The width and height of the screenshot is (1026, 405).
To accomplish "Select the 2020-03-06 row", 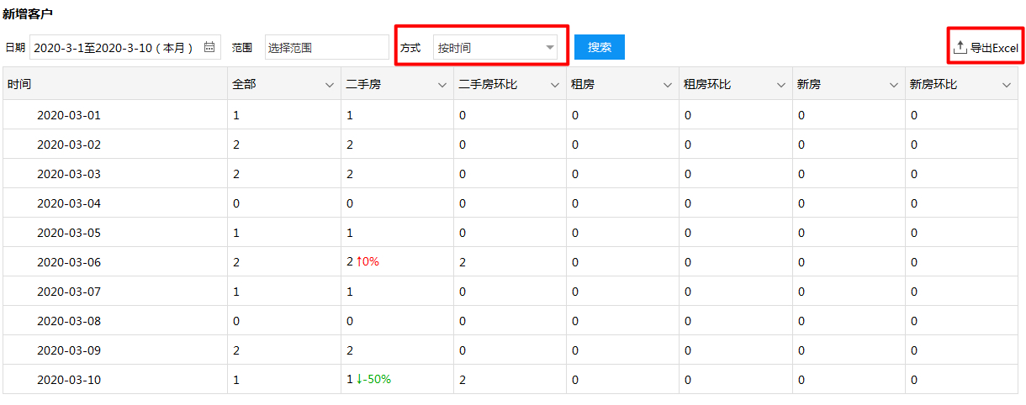I will tap(512, 261).
